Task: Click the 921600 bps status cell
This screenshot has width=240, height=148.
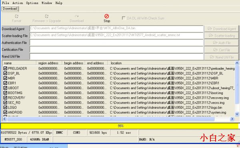Action: click(98, 132)
